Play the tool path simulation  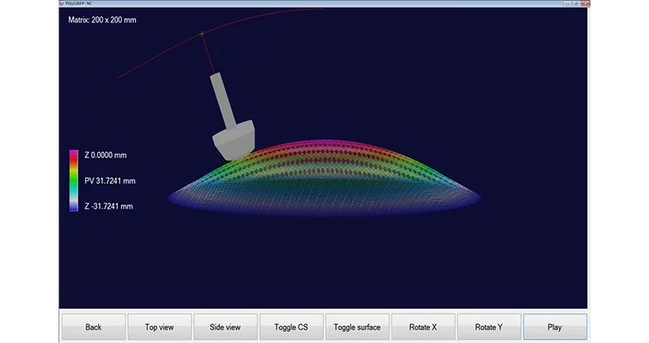click(554, 327)
